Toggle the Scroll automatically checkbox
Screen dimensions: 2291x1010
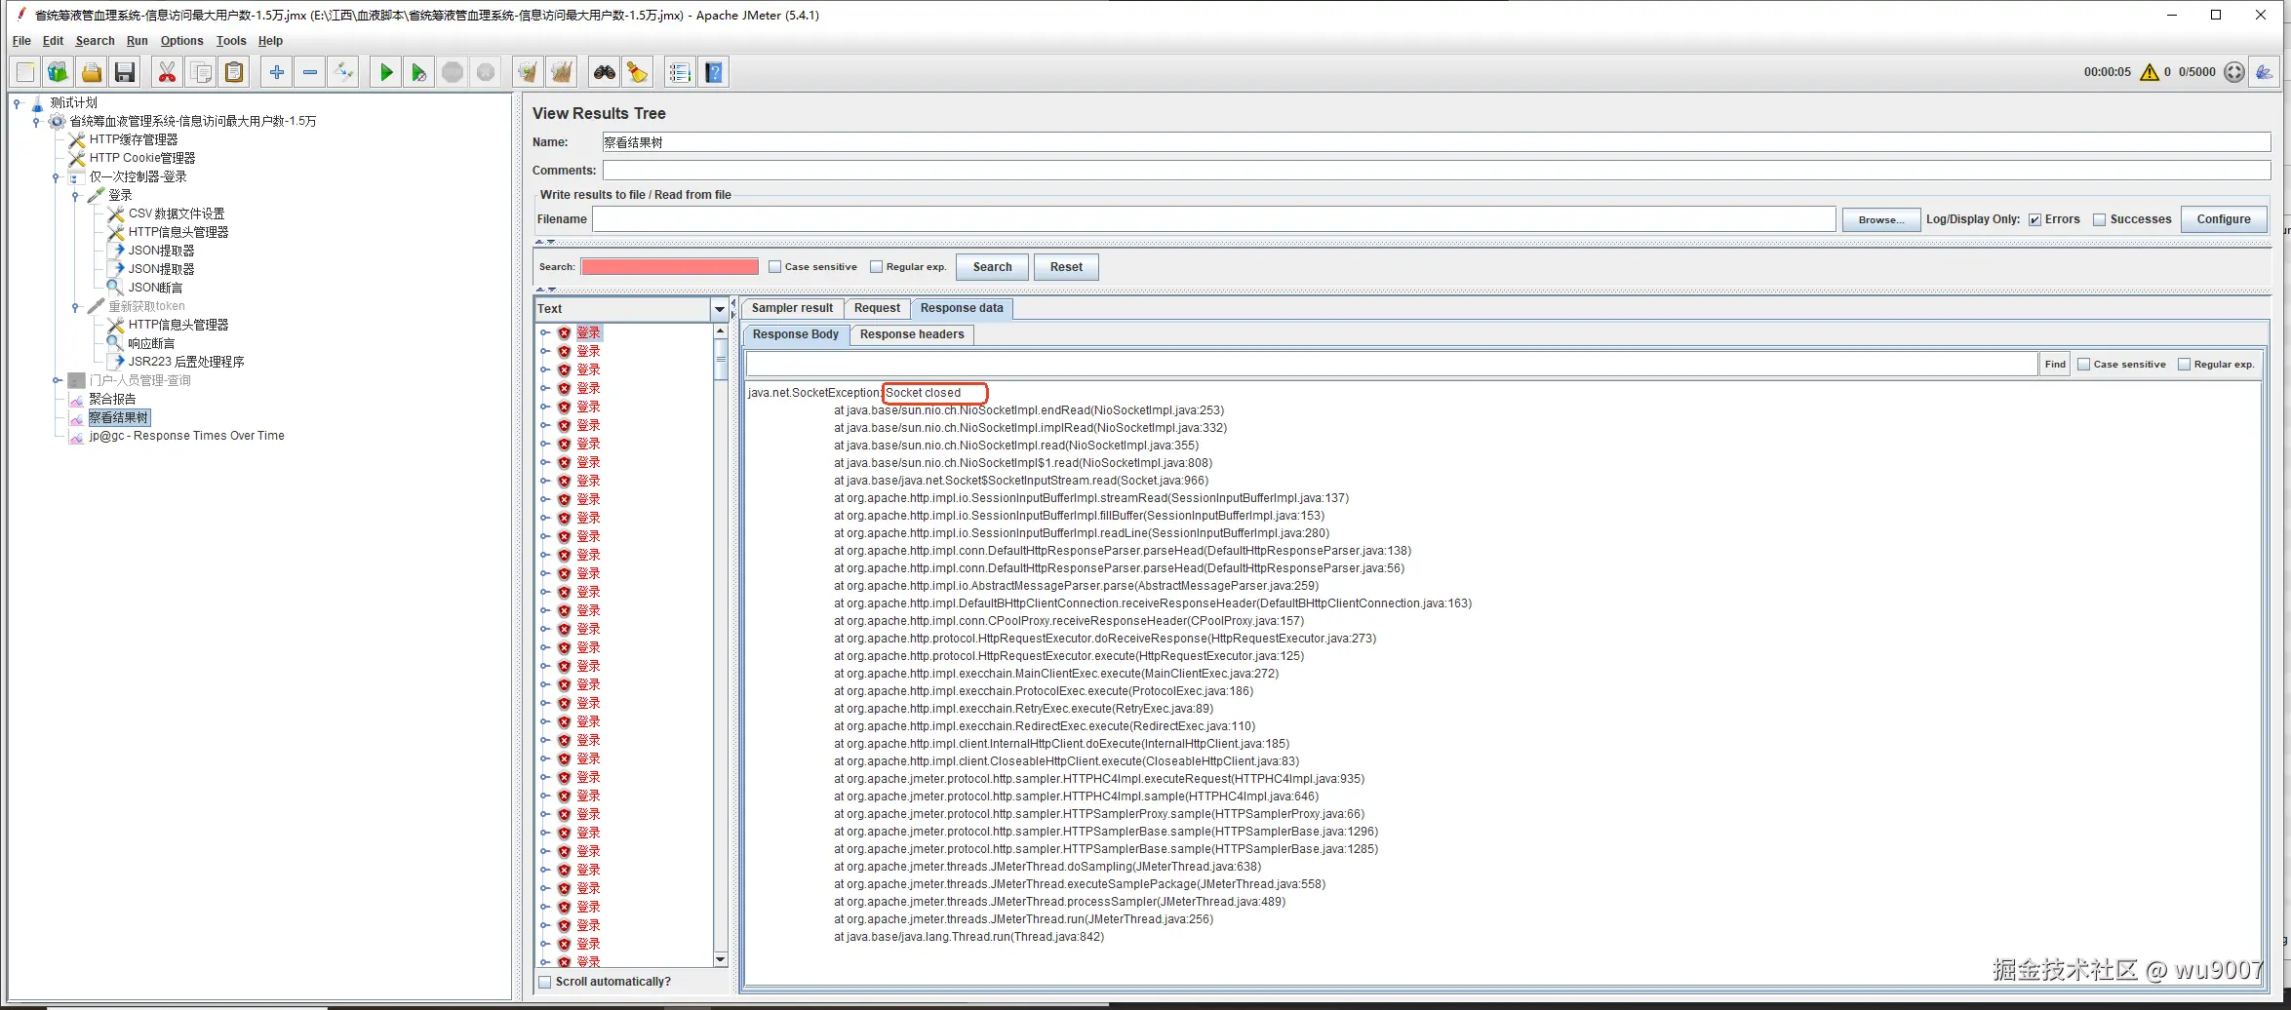coord(545,982)
